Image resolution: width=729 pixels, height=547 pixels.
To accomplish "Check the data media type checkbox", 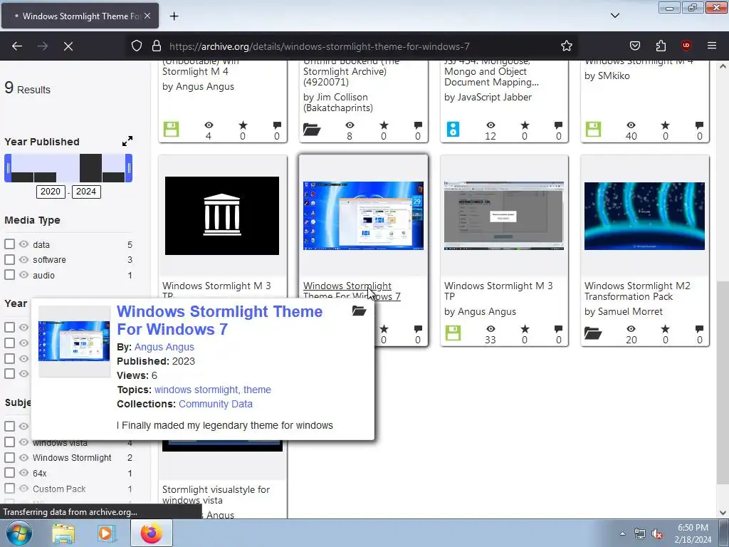I will (x=9, y=244).
